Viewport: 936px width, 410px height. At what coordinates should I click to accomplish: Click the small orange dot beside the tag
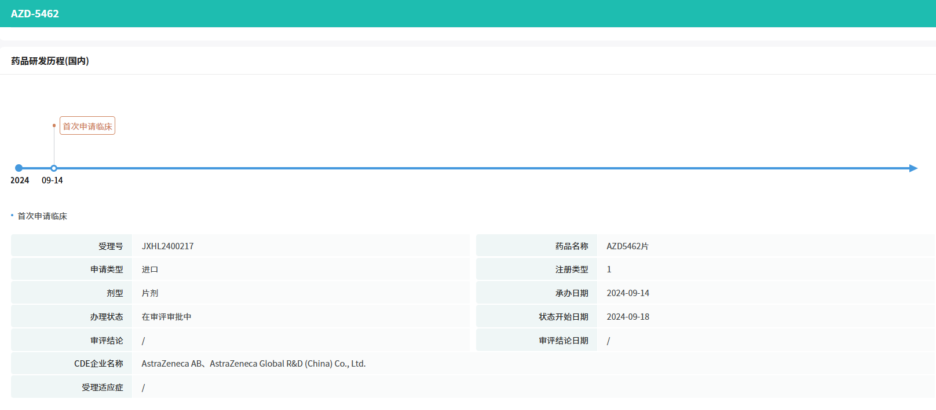pyautogui.click(x=54, y=125)
